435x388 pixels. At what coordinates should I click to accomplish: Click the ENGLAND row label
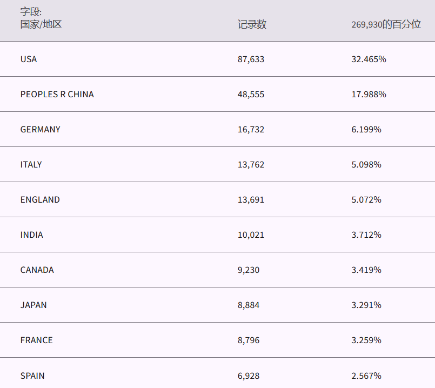click(x=40, y=199)
